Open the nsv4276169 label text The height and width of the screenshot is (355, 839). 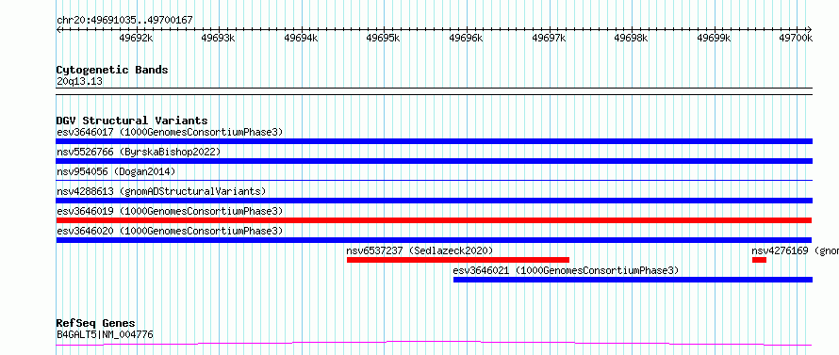(x=795, y=250)
